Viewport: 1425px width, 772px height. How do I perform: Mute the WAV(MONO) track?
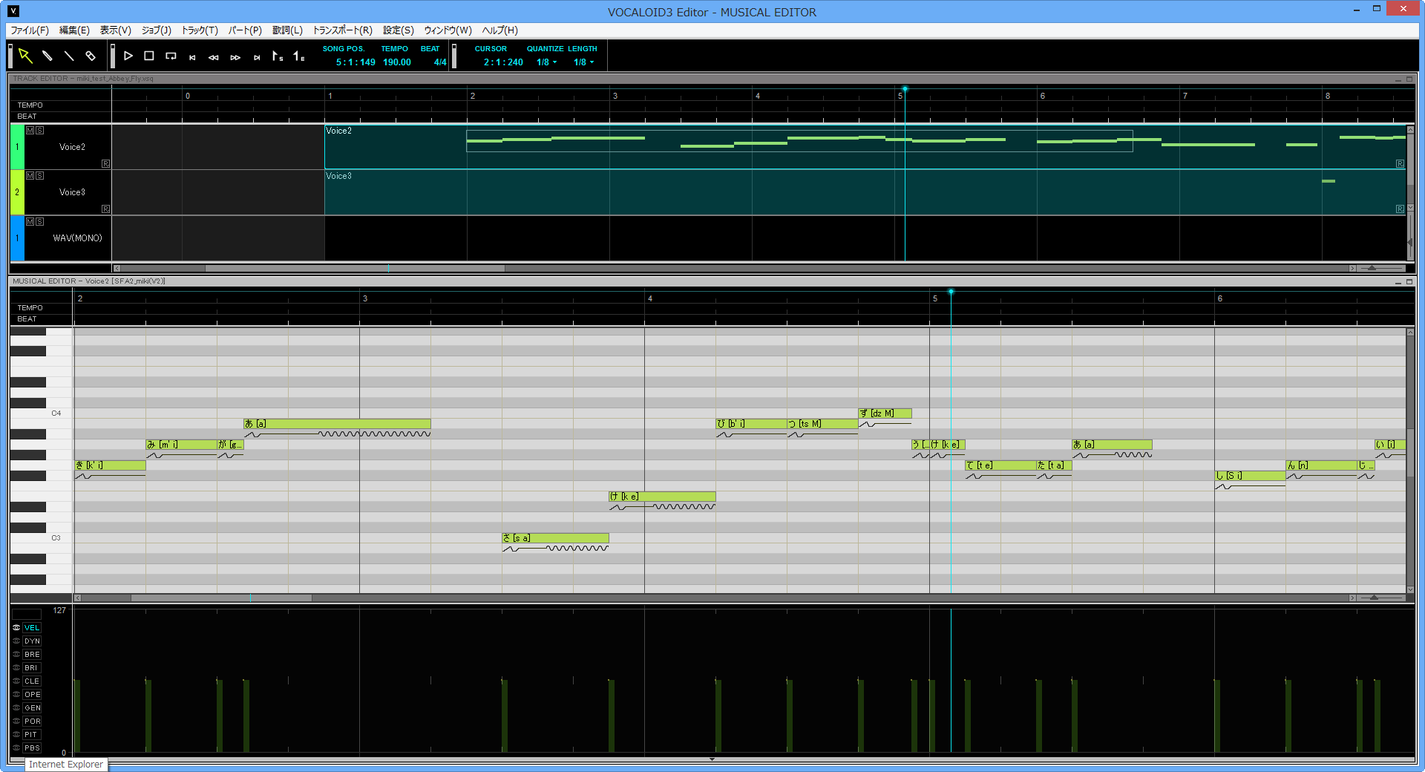30,222
